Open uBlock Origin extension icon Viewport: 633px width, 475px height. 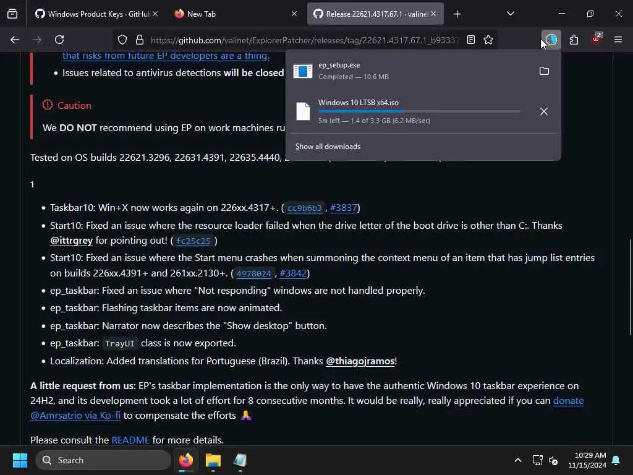point(597,40)
